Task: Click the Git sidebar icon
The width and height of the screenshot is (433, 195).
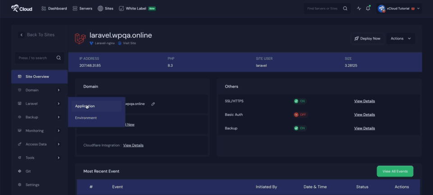Action: [x=20, y=171]
